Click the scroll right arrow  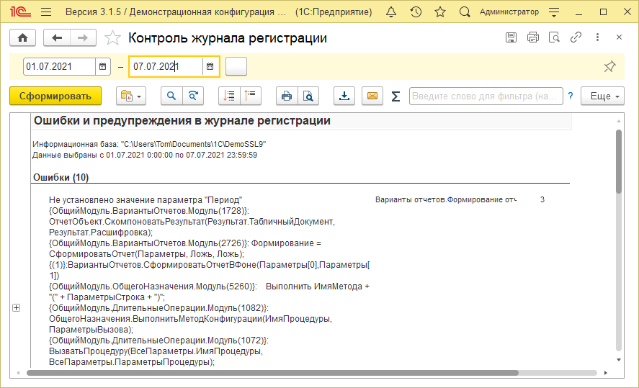606,373
